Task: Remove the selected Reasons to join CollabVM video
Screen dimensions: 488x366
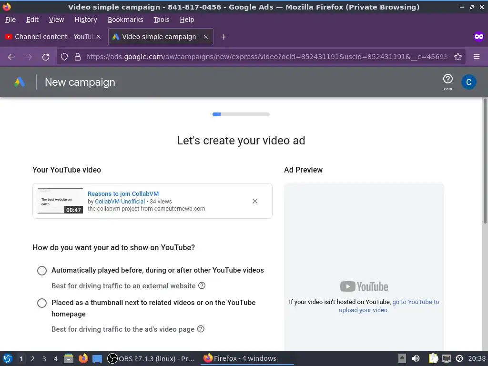Action: pos(254,201)
